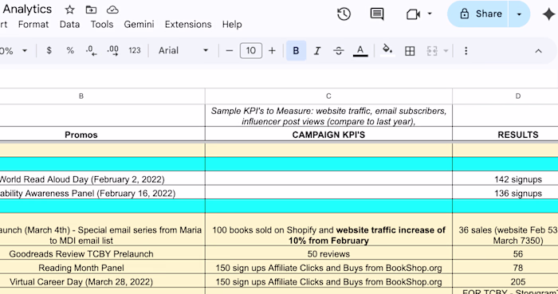The image size is (558, 294).
Task: Expand the video call options arrow
Action: [430, 14]
